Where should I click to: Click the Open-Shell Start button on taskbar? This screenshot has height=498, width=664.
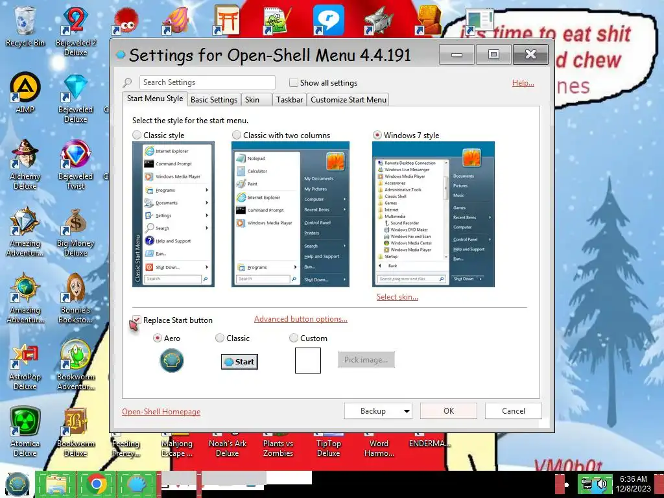pyautogui.click(x=17, y=484)
